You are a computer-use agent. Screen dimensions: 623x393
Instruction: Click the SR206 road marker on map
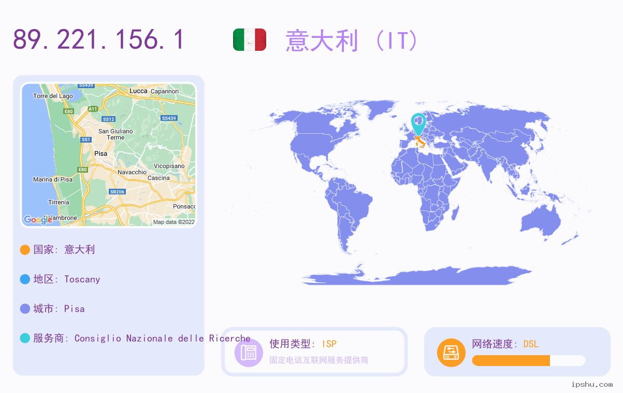coord(117,192)
